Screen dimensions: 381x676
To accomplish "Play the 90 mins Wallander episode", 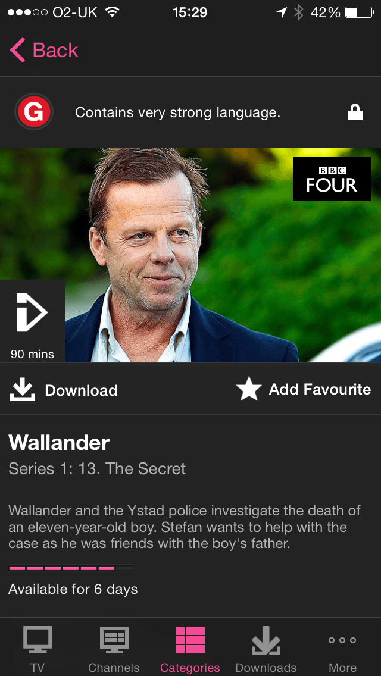I will click(x=32, y=321).
